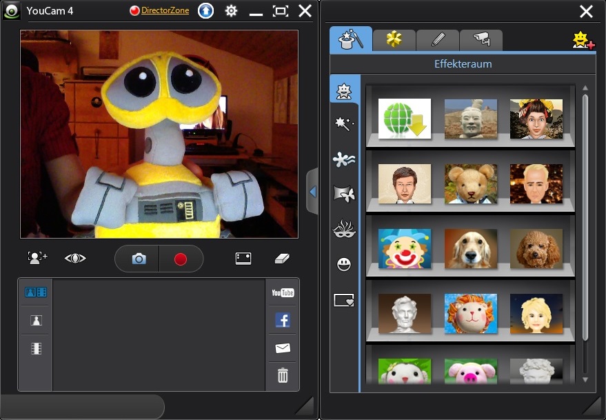Open the pencil drawing tab
This screenshot has height=420, width=606.
[x=438, y=40]
